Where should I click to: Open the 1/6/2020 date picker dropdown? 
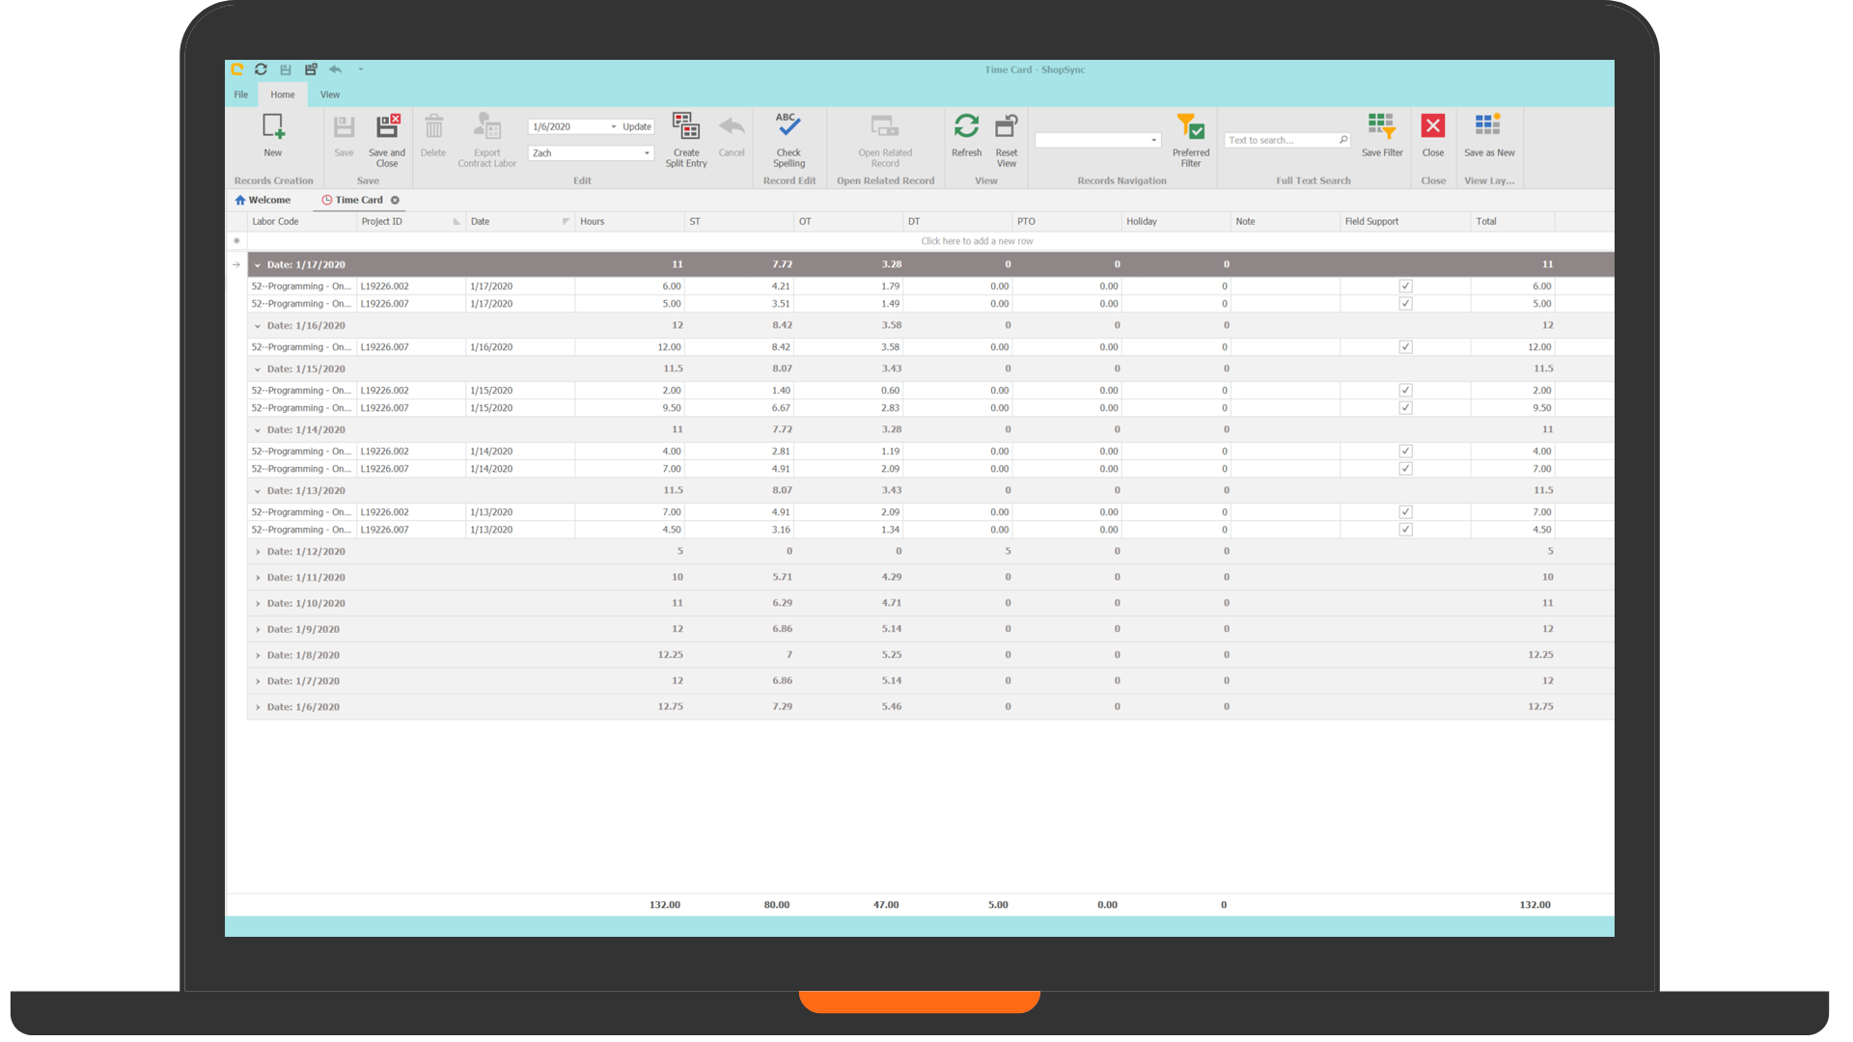pos(613,127)
